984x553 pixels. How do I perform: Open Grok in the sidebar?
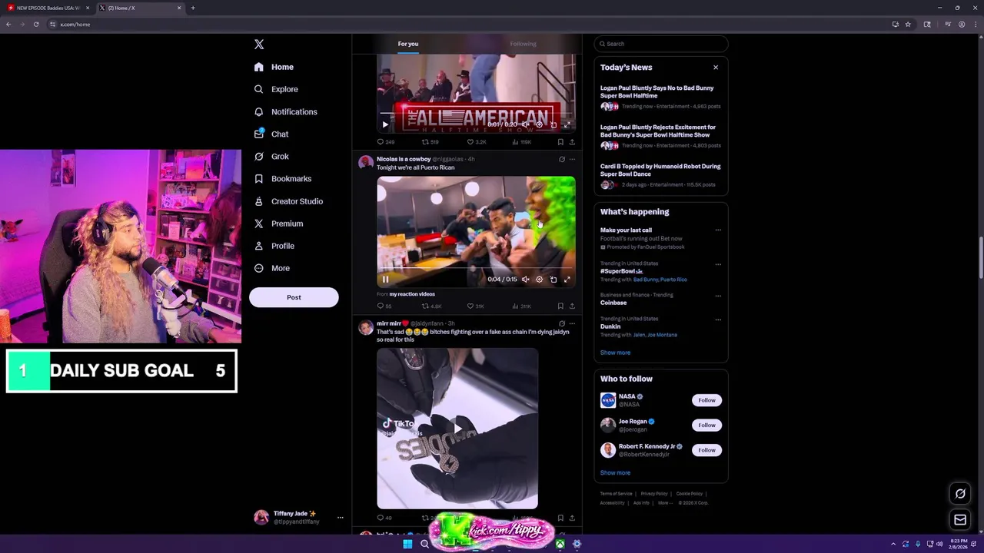pyautogui.click(x=271, y=156)
